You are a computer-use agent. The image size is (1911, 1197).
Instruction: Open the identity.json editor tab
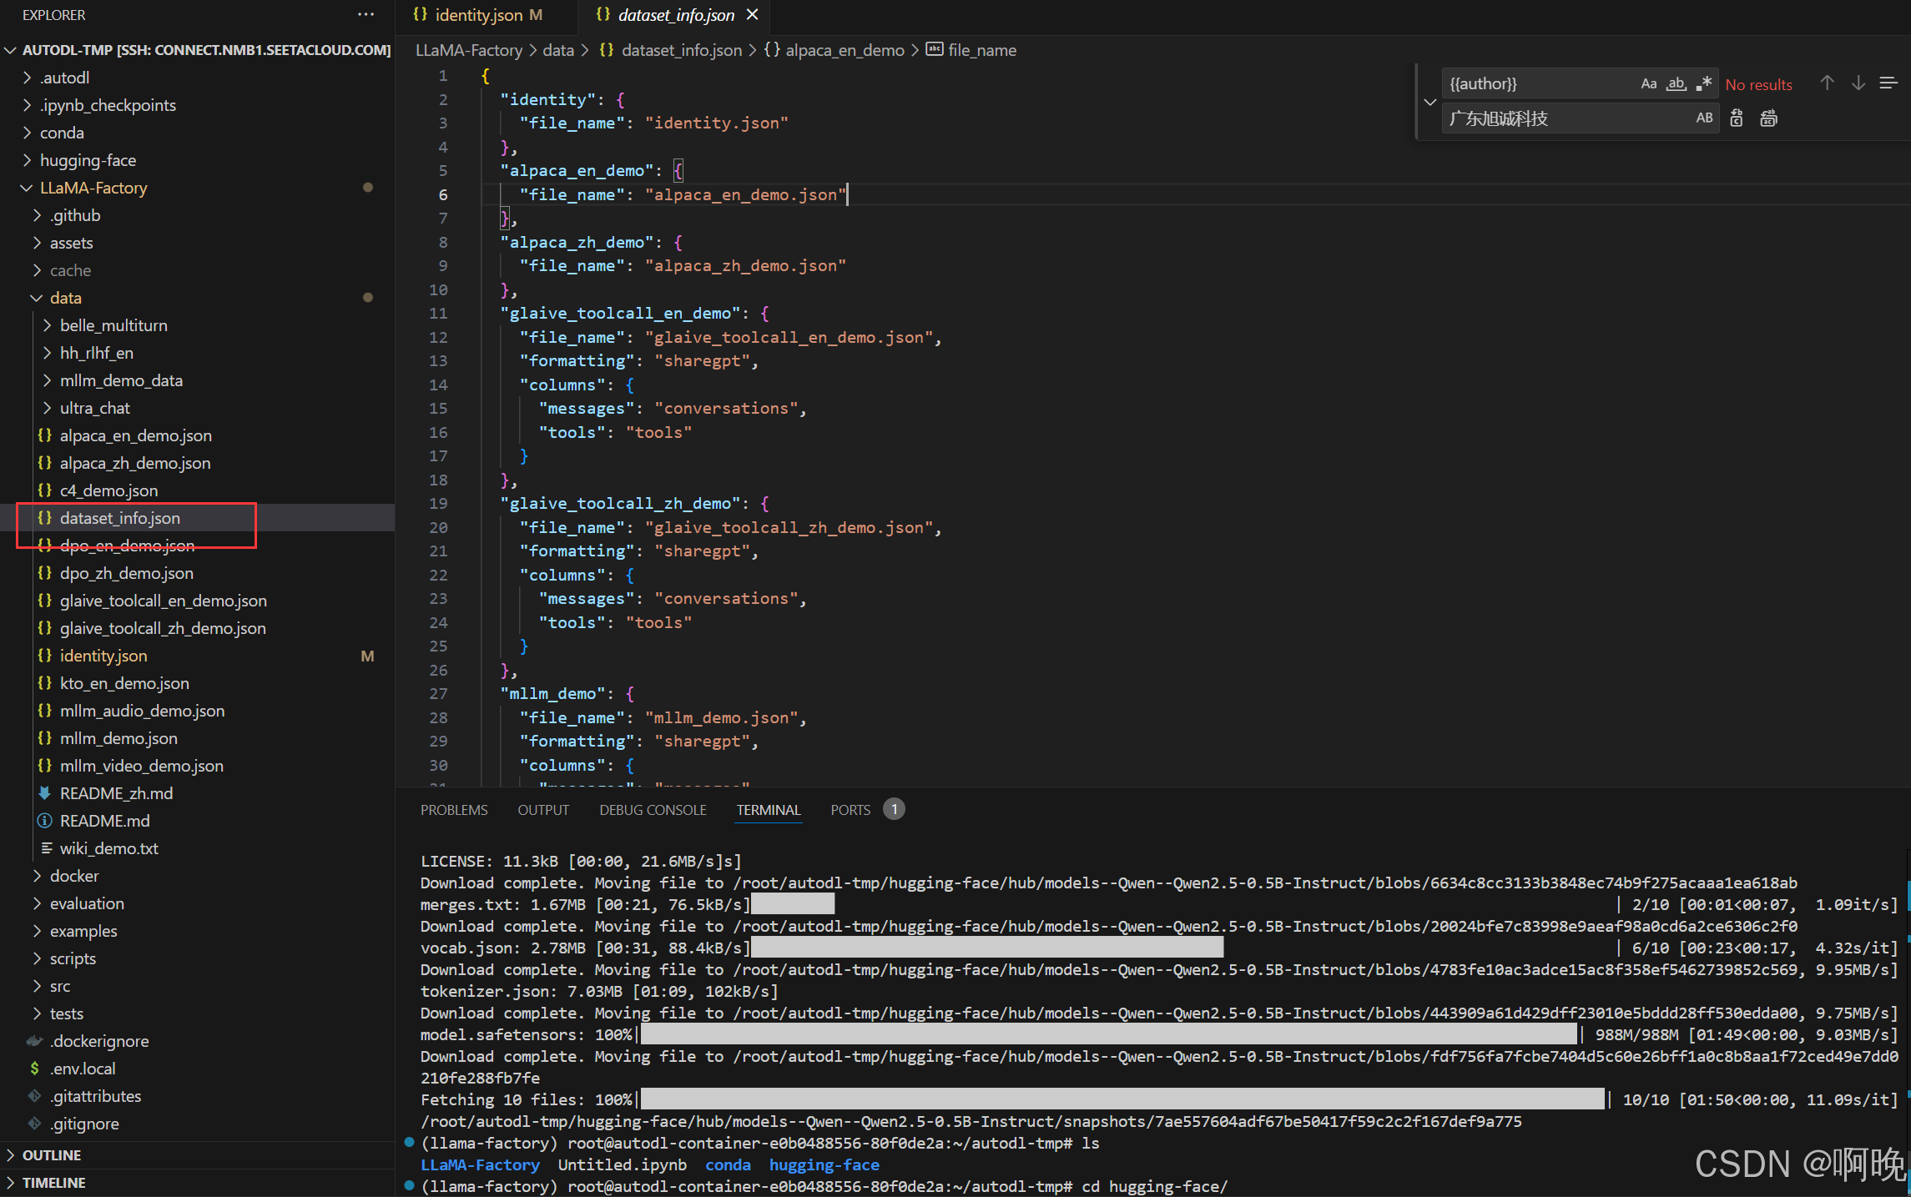(478, 15)
